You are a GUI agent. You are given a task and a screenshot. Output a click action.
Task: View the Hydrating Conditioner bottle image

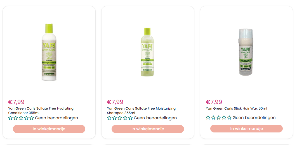tap(49, 52)
